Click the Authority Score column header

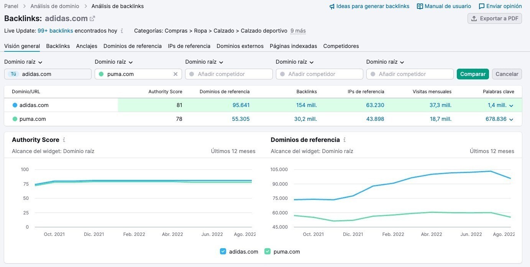coord(166,92)
